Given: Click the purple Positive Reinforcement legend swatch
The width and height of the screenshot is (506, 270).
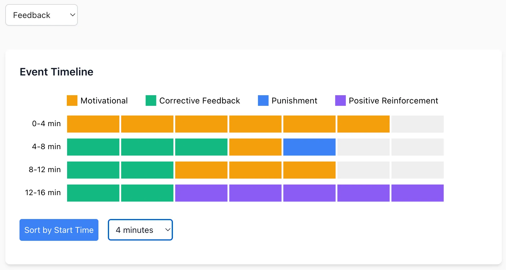Looking at the screenshot, I should tap(340, 101).
